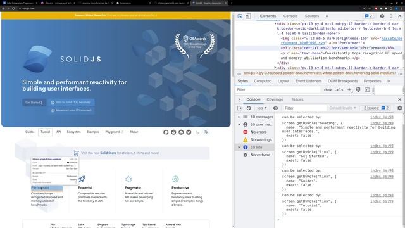Toggle the device toolbar icon
The width and height of the screenshot is (405, 228).
click(248, 16)
